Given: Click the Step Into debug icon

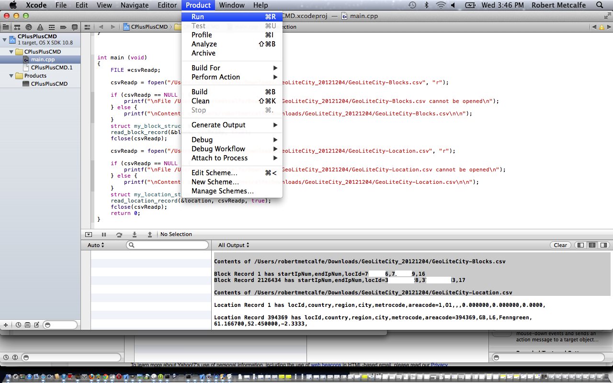Looking at the screenshot, I should (135, 234).
